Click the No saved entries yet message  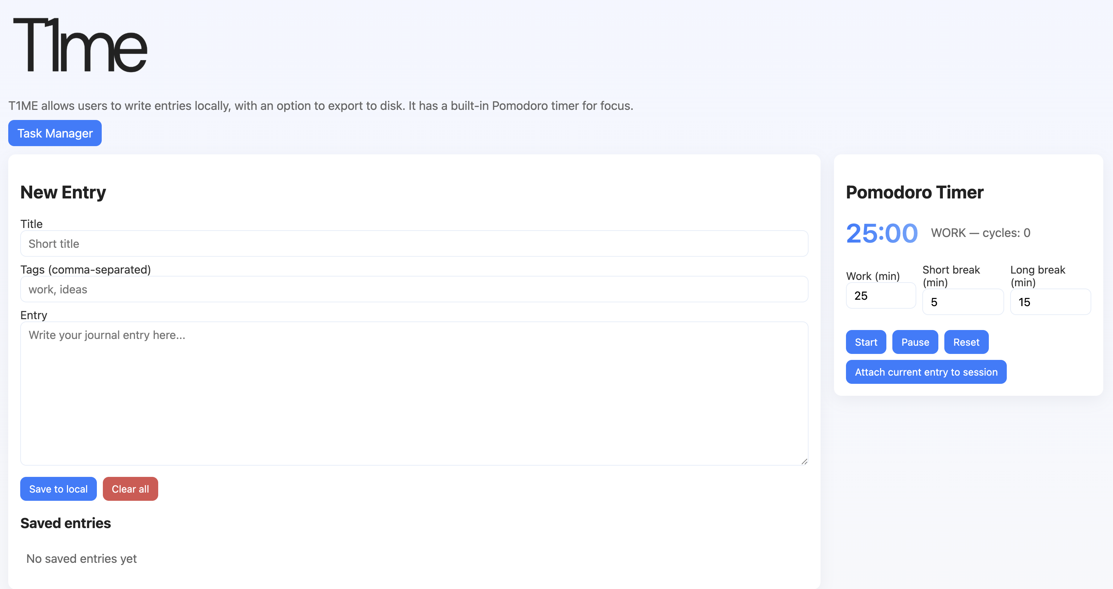[81, 558]
